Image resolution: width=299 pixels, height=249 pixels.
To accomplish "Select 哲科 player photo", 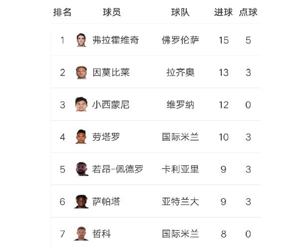I will [x=81, y=234].
